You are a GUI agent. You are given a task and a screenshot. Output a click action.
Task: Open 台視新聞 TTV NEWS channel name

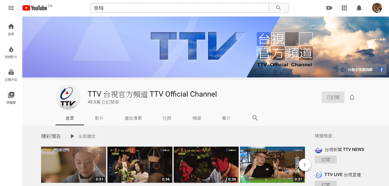[x=344, y=149]
